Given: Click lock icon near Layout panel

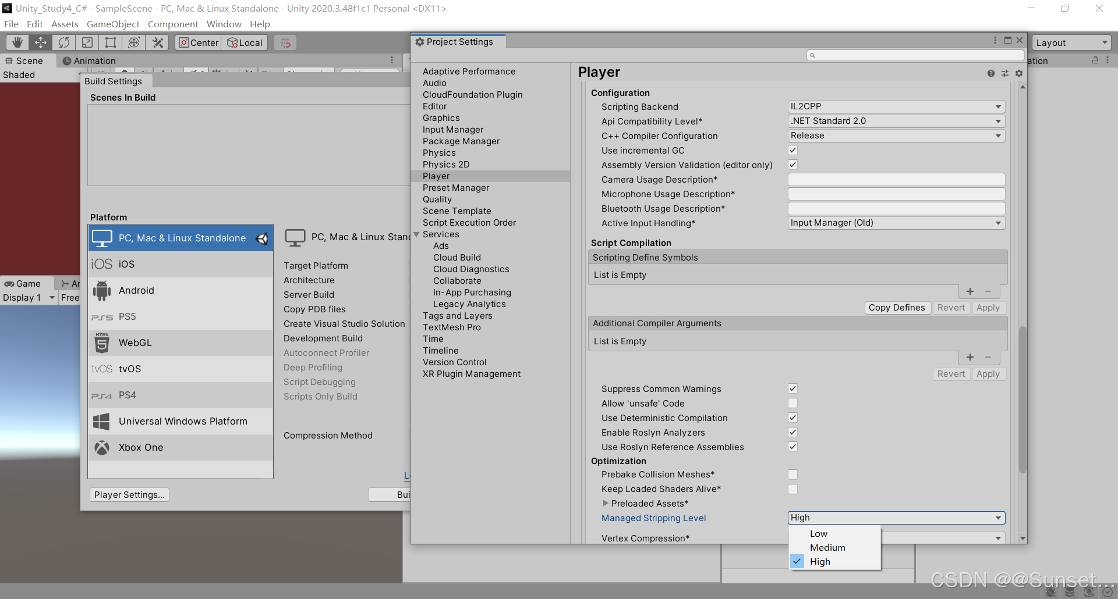Looking at the screenshot, I should pos(1095,60).
